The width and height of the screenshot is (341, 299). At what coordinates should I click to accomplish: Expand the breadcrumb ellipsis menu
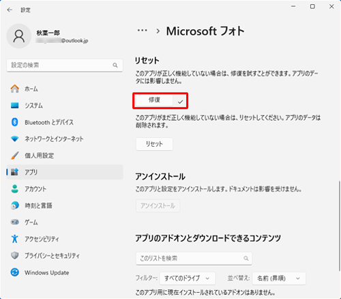click(x=143, y=31)
